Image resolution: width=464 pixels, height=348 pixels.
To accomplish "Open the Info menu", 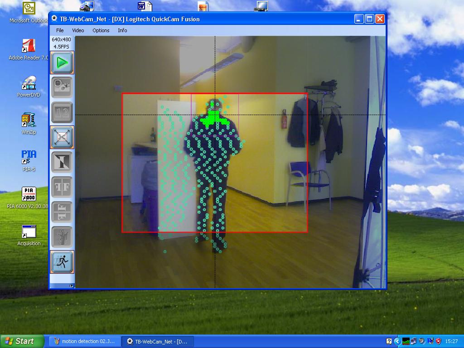I will [x=122, y=30].
